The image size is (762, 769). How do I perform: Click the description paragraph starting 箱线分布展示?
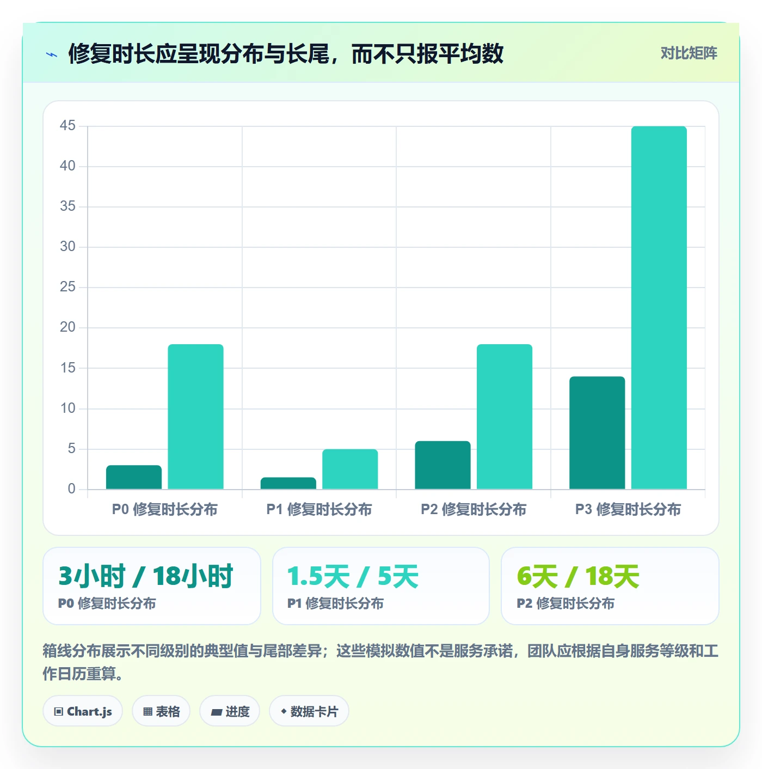(381, 662)
